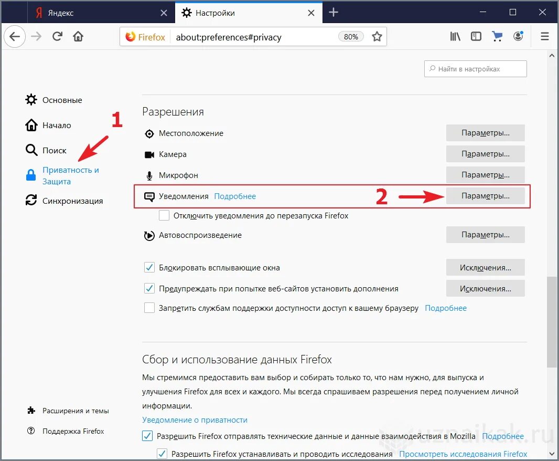Open the Начало settings category
The width and height of the screenshot is (559, 461).
tap(48, 125)
